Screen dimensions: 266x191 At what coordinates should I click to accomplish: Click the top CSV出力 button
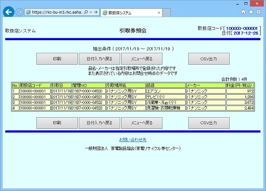click(209, 59)
